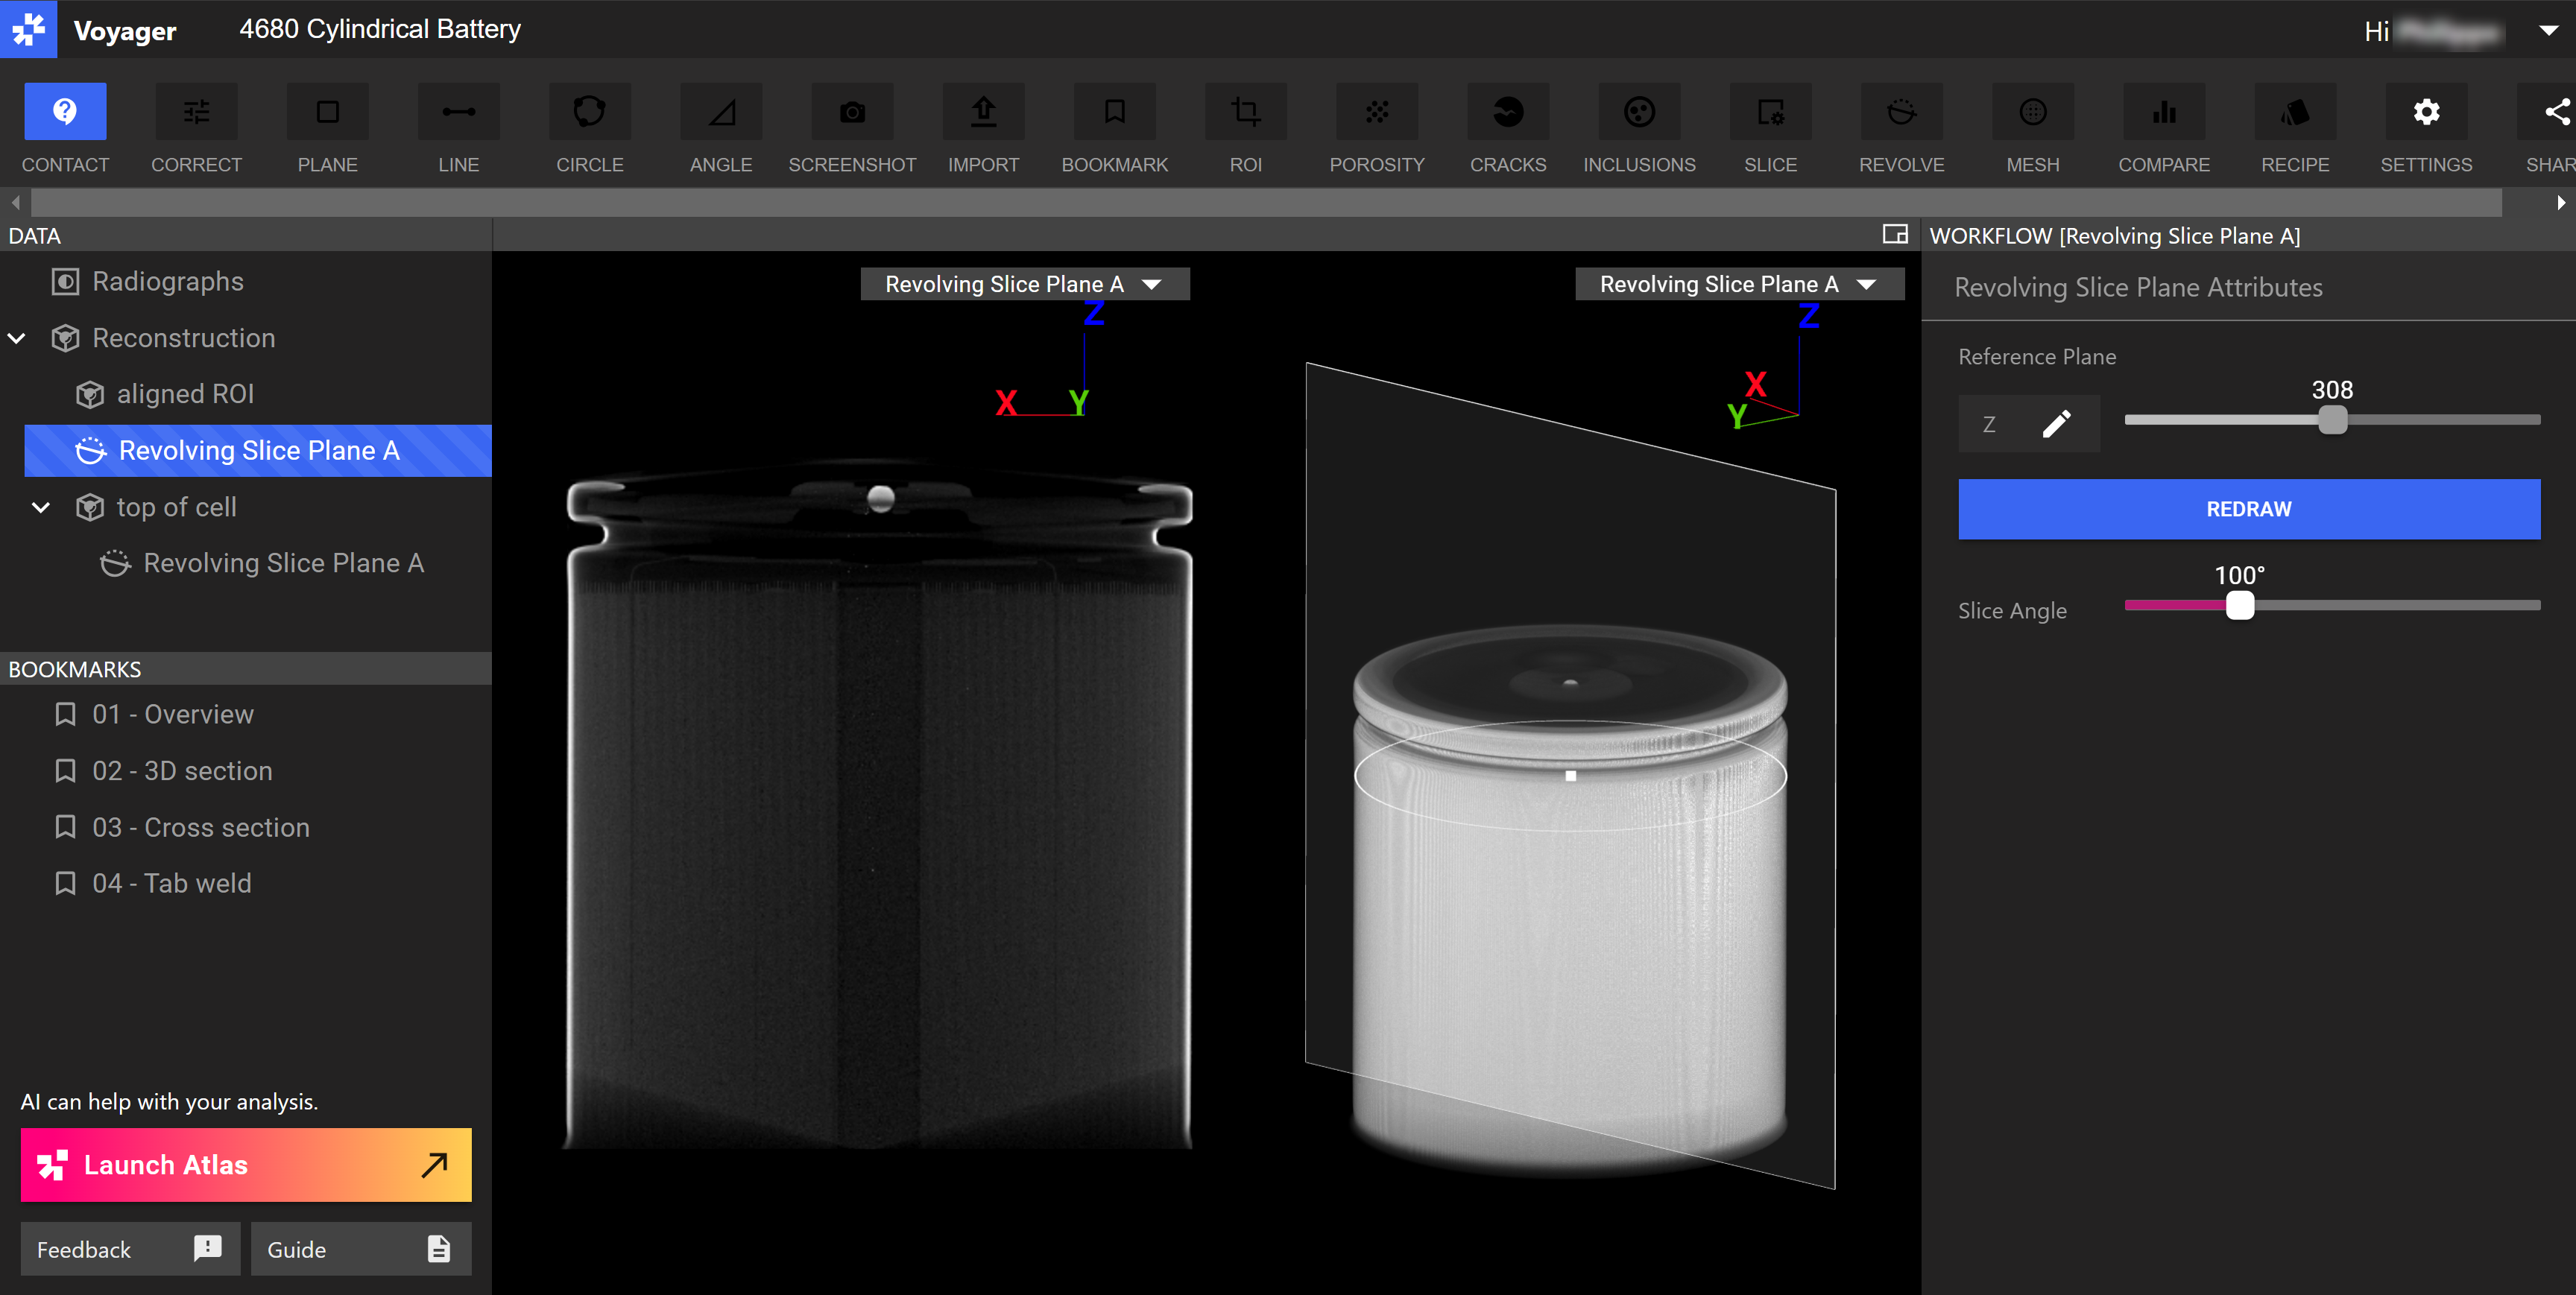
Task: Select the aligned ROI tree item
Action: coord(184,394)
